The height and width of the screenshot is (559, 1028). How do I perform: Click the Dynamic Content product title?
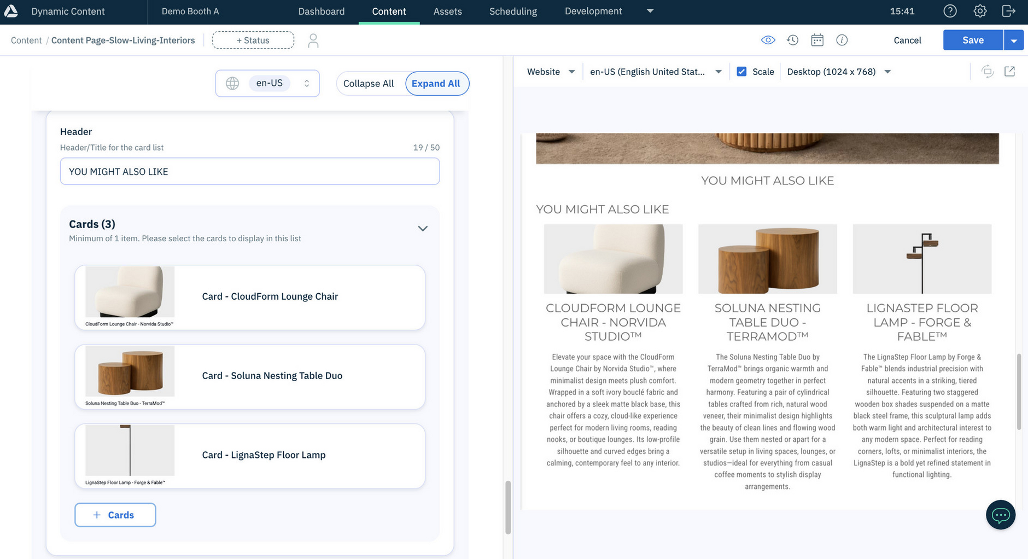pyautogui.click(x=68, y=11)
